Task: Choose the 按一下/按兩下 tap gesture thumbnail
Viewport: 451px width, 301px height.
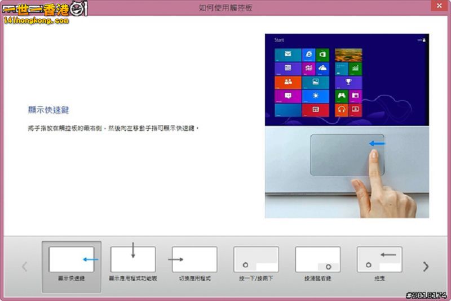Action: [x=256, y=263]
